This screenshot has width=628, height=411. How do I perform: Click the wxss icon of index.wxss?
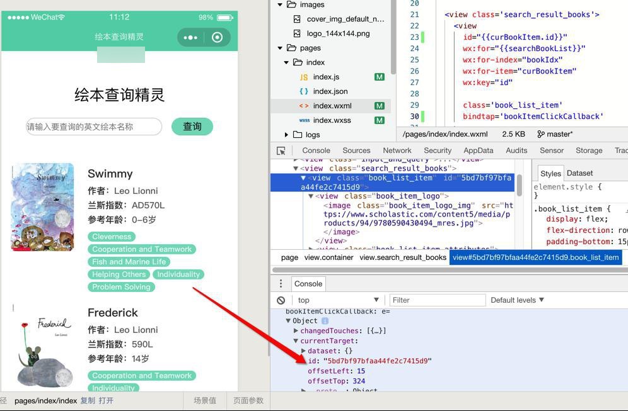tap(304, 120)
